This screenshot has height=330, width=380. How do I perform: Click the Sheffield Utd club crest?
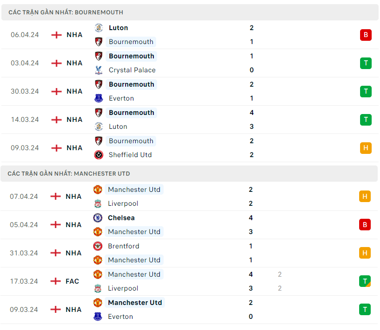(99, 155)
